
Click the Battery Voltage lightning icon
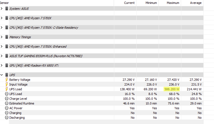(x=6, y=80)
